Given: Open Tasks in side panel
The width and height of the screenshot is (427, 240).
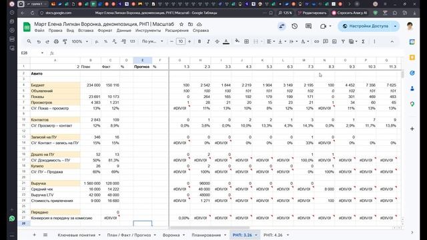Looking at the screenshot, I should [x=412, y=73].
